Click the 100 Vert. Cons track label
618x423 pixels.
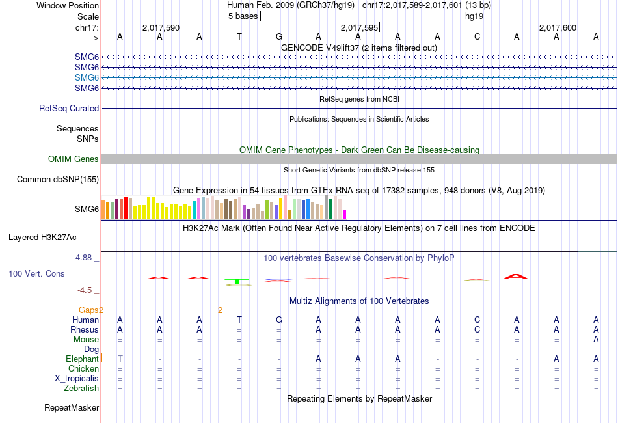point(36,273)
